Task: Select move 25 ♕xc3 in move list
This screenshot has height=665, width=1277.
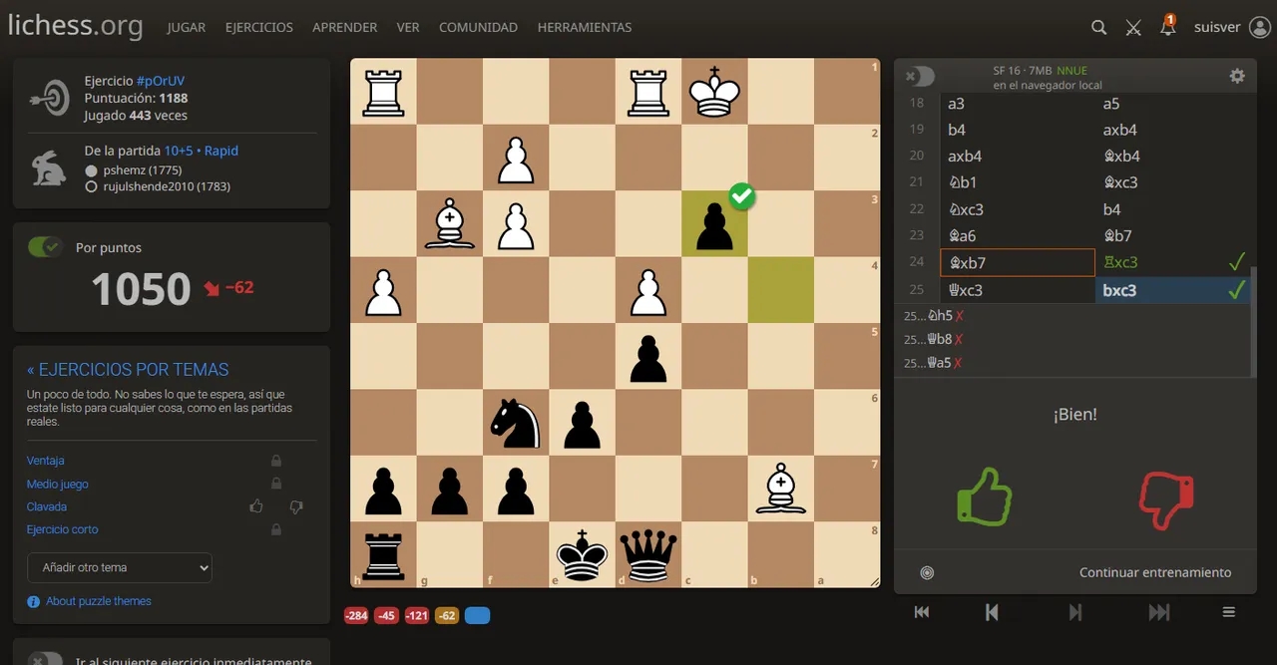Action: pos(1018,290)
